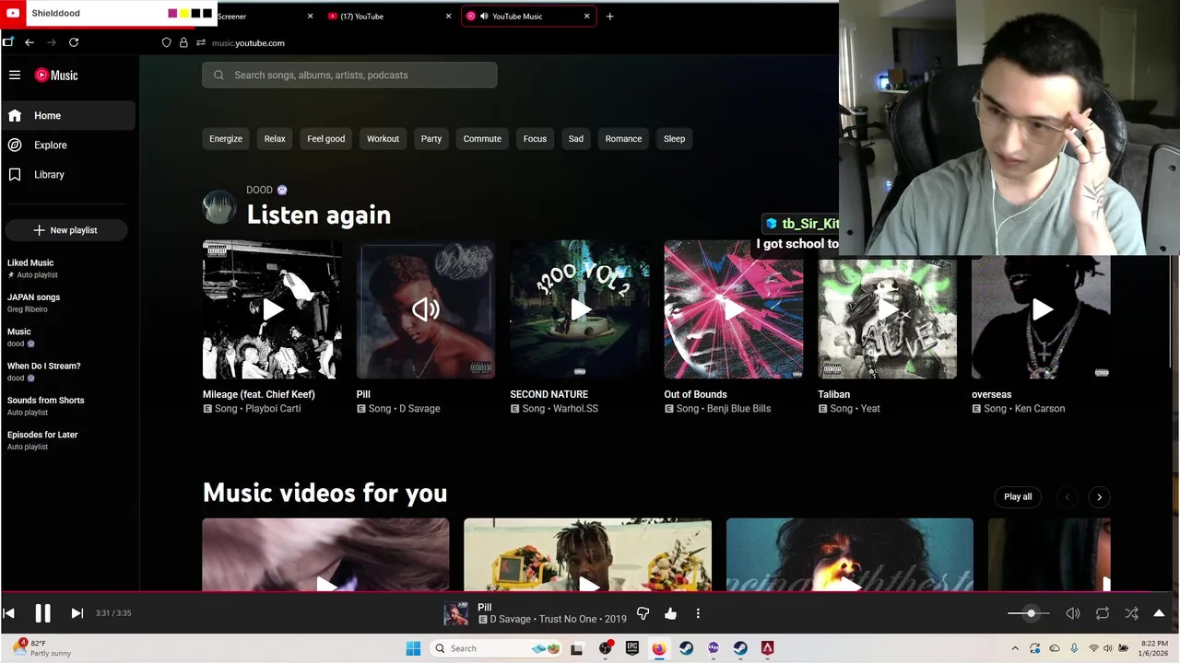1180x663 pixels.
Task: Reload the page
Action: (x=74, y=42)
